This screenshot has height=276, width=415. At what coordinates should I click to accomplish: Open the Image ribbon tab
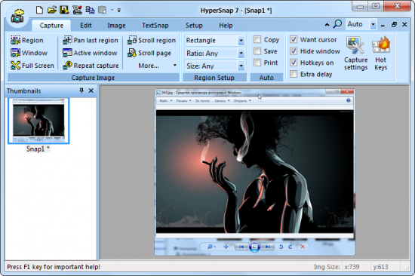[x=116, y=26]
